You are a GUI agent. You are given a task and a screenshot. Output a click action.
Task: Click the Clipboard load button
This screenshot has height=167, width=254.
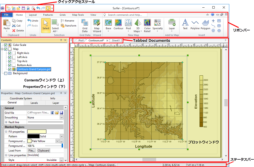[x=43, y=150]
